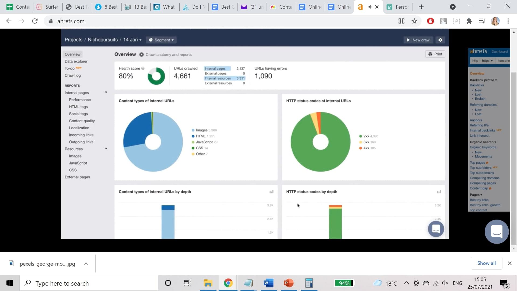Open the media control playlist icon

482,21
